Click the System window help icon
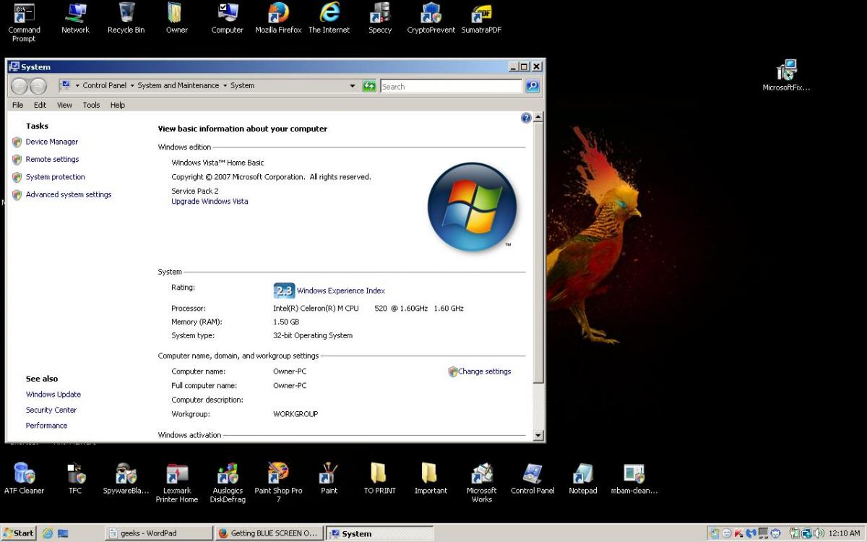This screenshot has height=542, width=867. point(526,118)
